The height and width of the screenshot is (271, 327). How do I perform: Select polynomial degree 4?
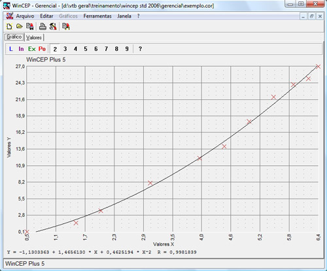[x=75, y=49]
